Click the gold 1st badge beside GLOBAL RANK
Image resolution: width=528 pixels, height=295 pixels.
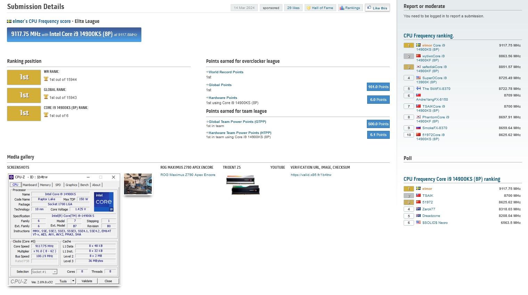24,95
